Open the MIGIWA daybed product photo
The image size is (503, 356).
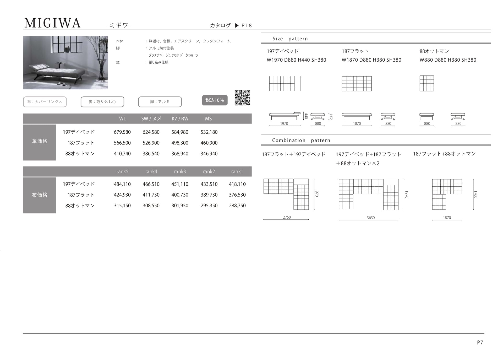tap(65, 63)
